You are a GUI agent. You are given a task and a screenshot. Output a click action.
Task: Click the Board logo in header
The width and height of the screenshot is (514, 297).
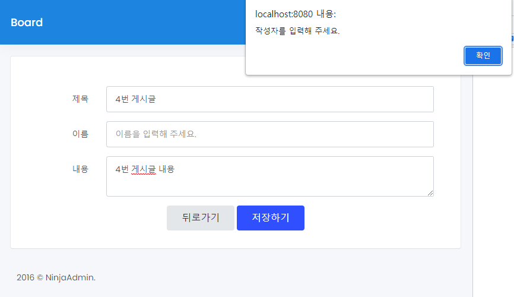point(27,23)
